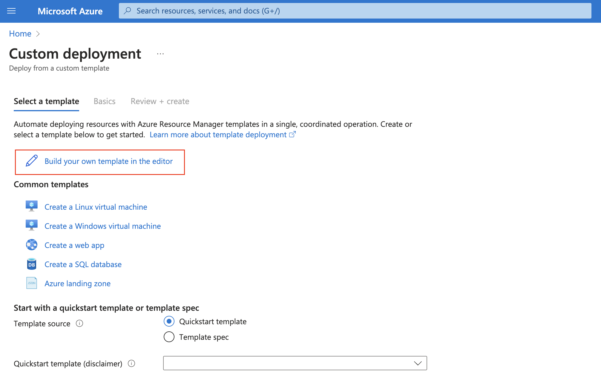Switch to the Basics tab
The image size is (601, 390).
pos(105,101)
